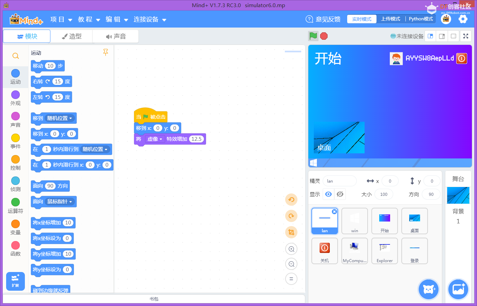Zoom out the script workspace
Screen dimensions: 477x306
[291, 264]
